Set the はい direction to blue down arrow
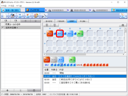This screenshot has height=96, width=128. click(55, 65)
